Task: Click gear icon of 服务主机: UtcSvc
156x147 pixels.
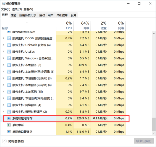Action: tap(9, 52)
